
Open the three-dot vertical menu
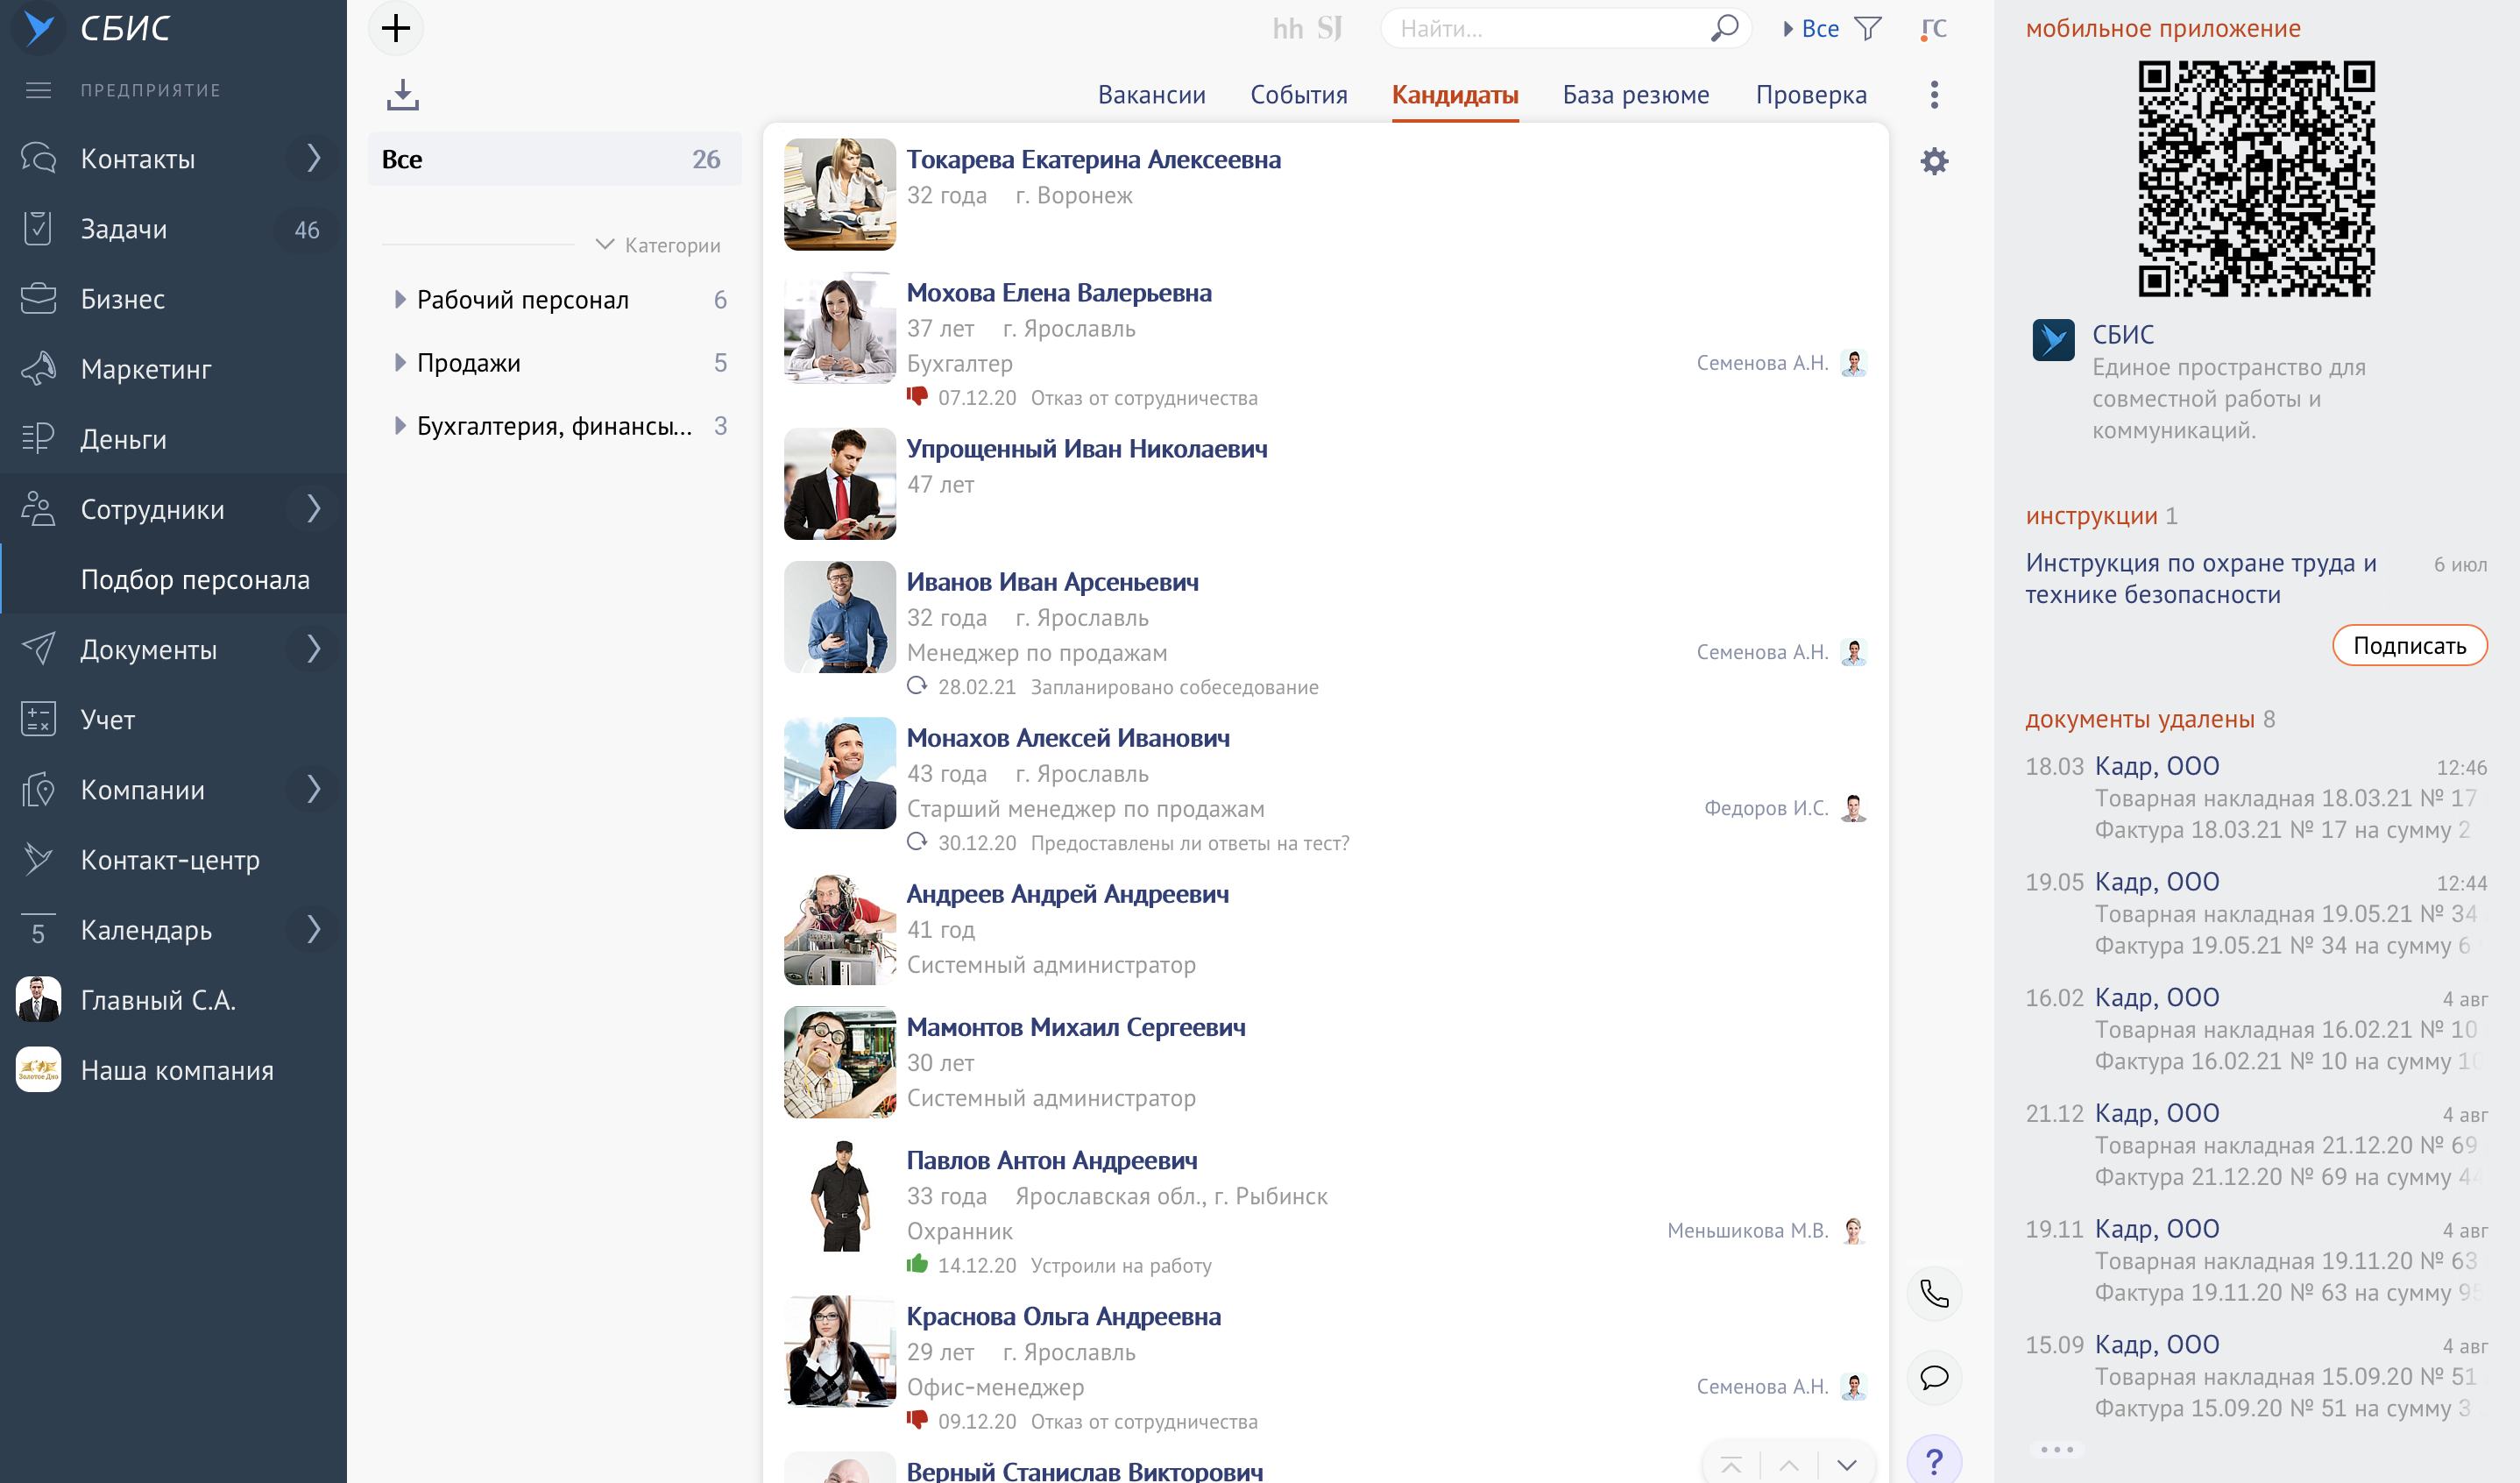coord(1934,95)
